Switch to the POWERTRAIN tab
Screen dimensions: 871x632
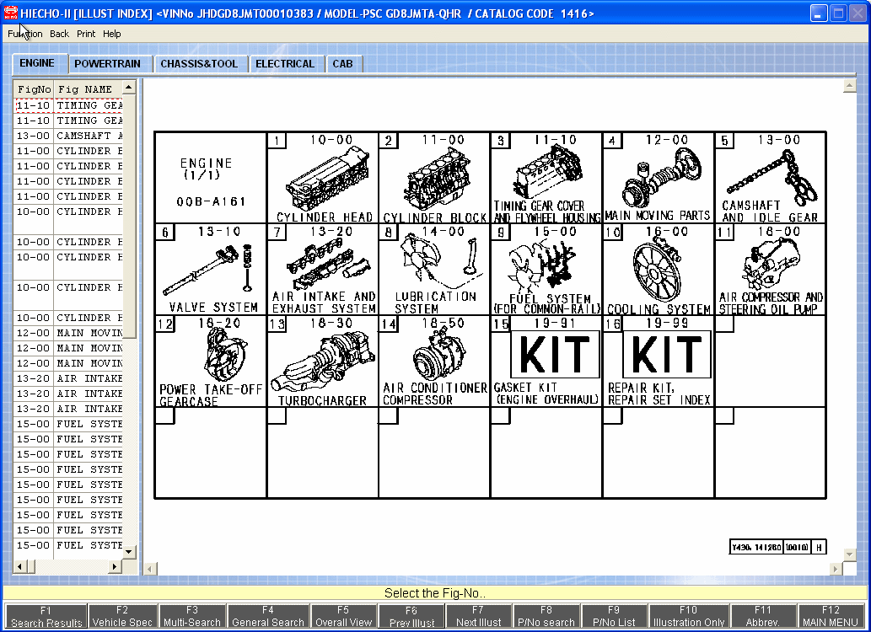[x=107, y=64]
